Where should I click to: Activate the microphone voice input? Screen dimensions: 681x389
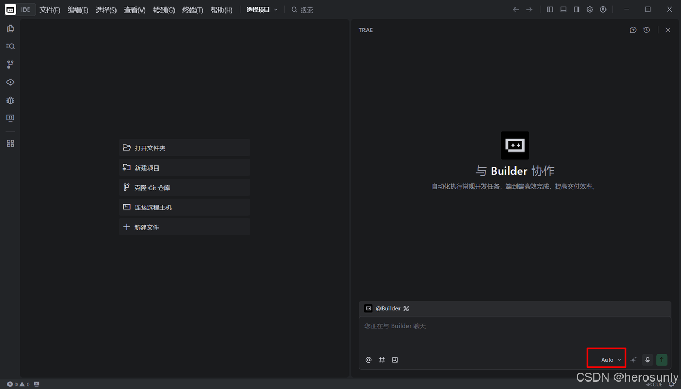pos(647,360)
